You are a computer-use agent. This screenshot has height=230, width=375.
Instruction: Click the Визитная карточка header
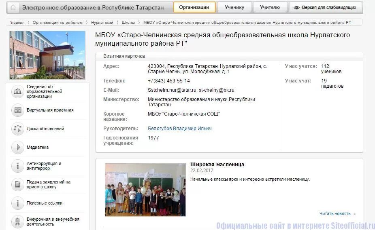tap(124, 56)
